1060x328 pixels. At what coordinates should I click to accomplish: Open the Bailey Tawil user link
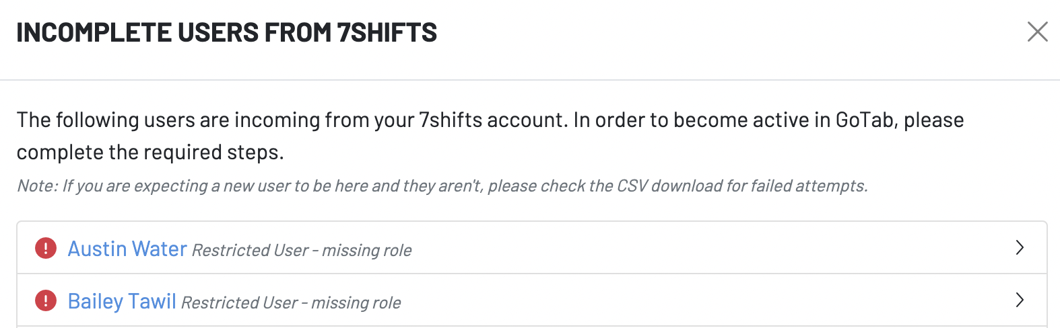[122, 301]
